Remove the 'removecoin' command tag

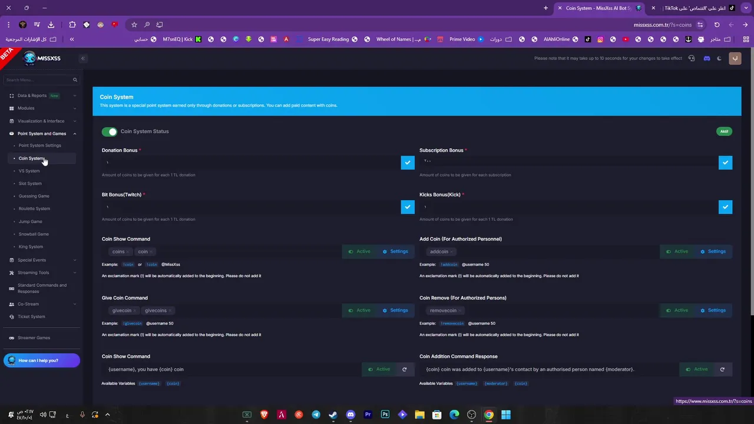coord(460,311)
